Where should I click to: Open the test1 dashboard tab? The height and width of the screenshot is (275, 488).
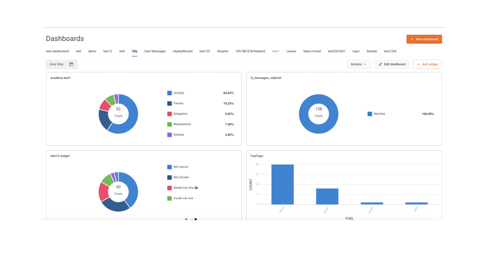click(275, 51)
